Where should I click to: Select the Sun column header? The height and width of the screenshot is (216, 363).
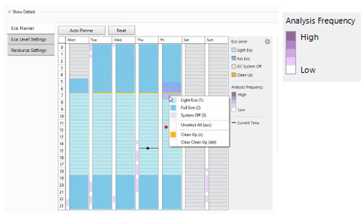point(216,40)
